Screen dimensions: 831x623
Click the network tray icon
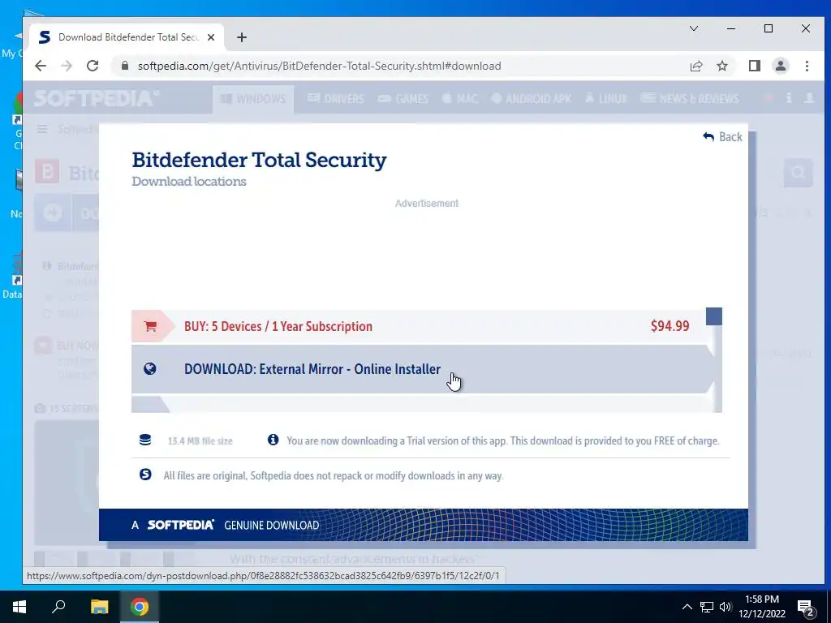[707, 607]
